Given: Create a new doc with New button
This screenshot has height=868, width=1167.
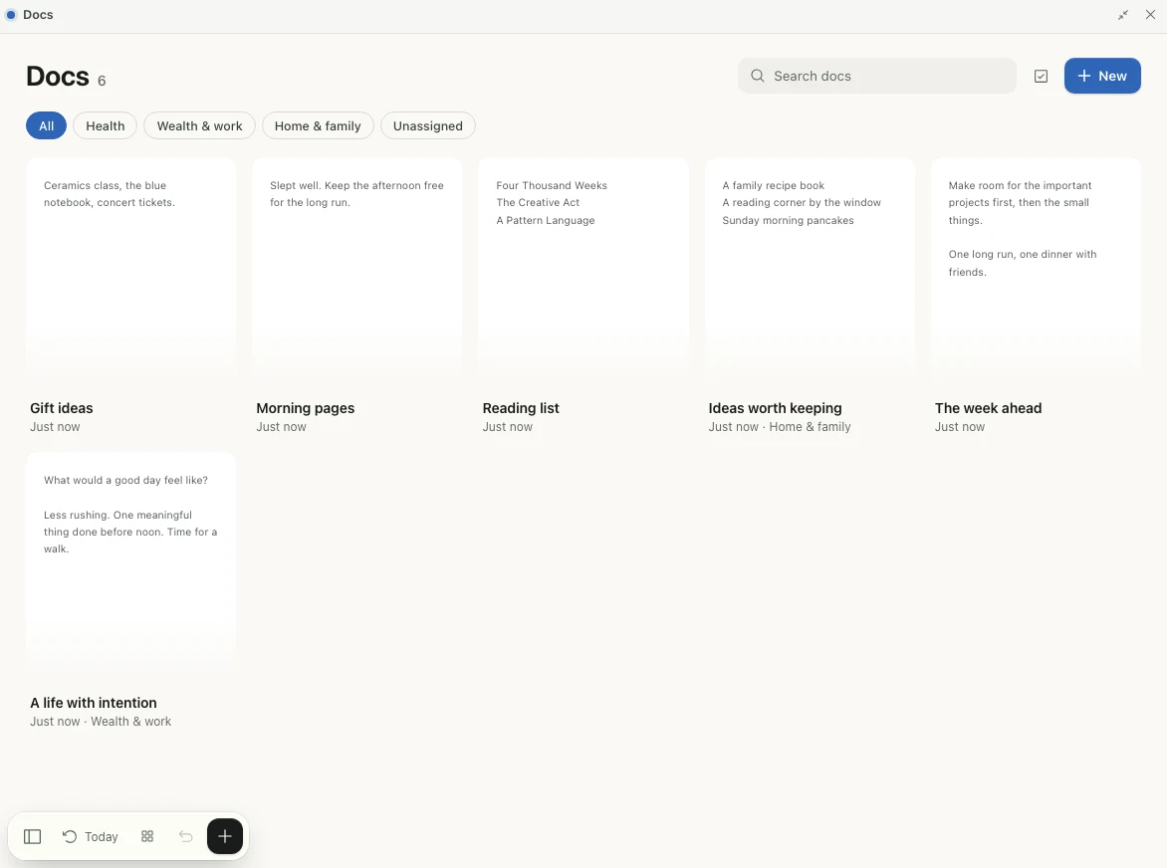Looking at the screenshot, I should [1102, 76].
